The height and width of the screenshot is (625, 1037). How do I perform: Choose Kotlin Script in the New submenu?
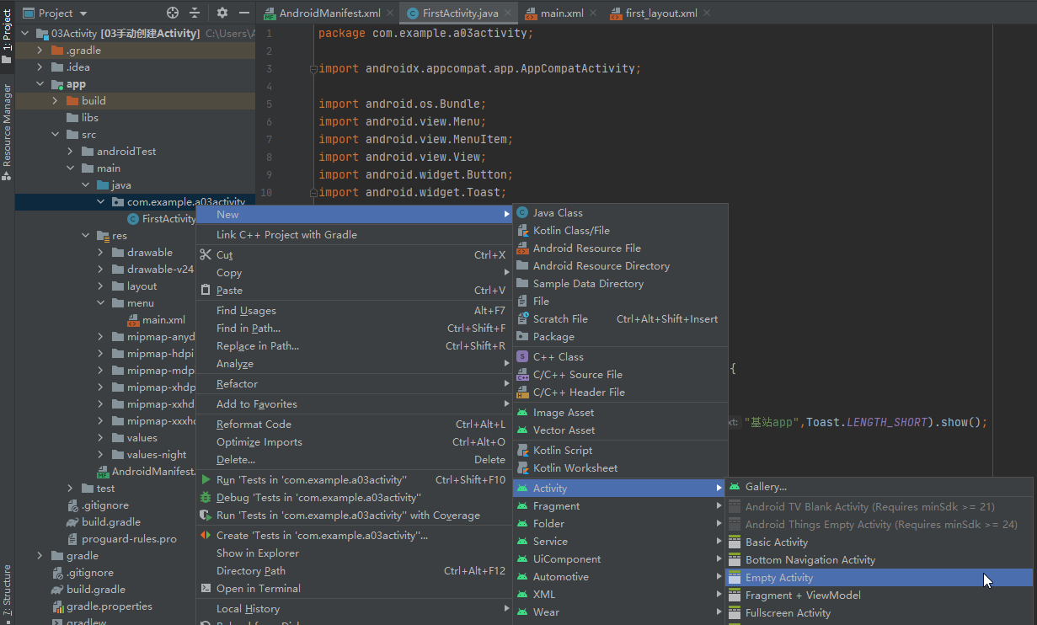tap(620, 451)
